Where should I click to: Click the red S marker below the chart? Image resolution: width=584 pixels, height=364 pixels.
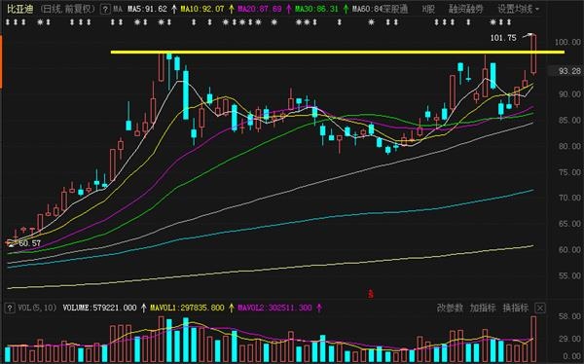click(371, 294)
